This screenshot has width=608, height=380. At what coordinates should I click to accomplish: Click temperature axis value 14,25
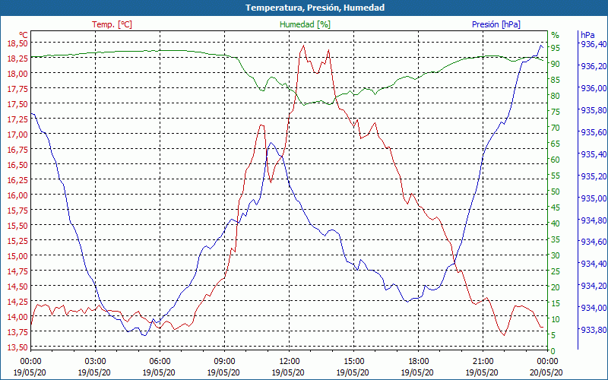(x=17, y=301)
